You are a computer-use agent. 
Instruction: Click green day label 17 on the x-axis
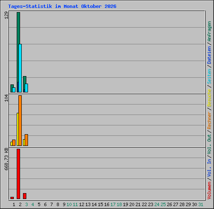[x=113, y=204]
